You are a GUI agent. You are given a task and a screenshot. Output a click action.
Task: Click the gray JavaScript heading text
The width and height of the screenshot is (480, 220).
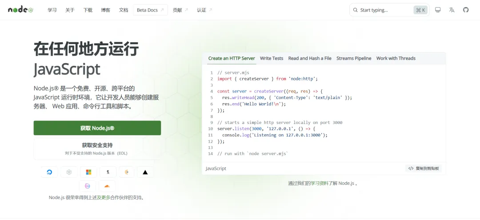(x=67, y=69)
